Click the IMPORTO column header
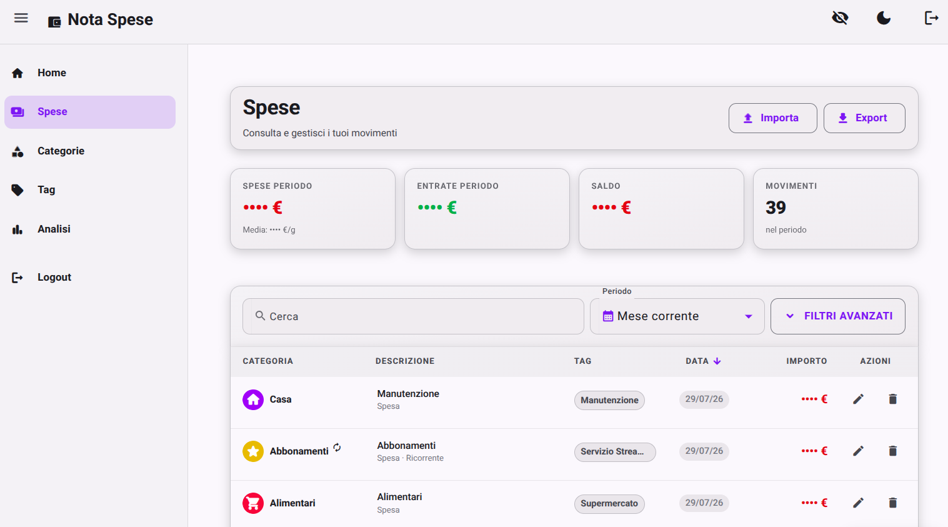 click(x=806, y=361)
